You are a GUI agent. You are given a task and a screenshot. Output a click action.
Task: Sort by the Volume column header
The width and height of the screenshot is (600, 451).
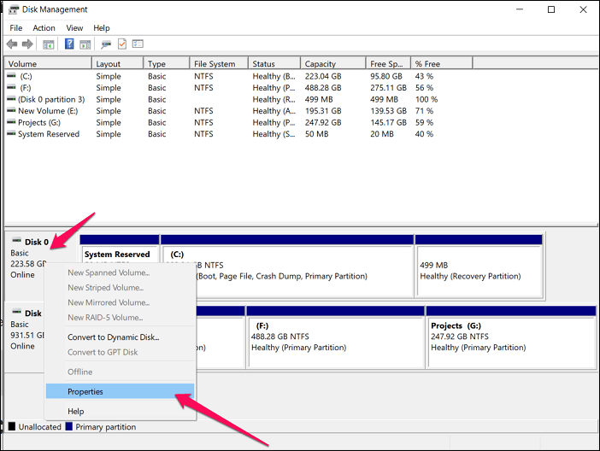(48, 63)
